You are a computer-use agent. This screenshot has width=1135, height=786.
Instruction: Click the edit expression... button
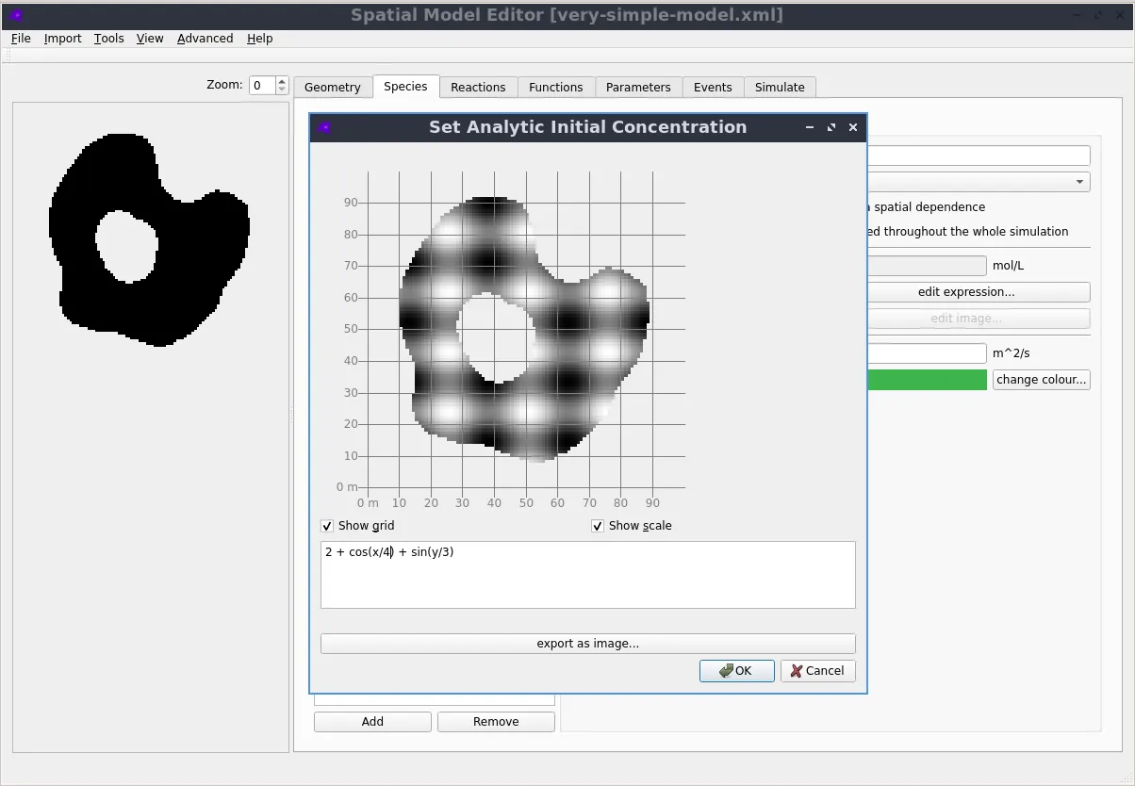coord(979,292)
